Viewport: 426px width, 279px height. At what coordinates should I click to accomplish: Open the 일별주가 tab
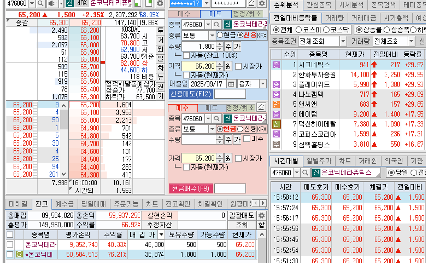pyautogui.click(x=319, y=161)
